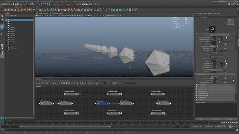Viewport: 239px width, 134px height.
Task: Click the Open scene status line icon
Action: [x=16, y=4]
